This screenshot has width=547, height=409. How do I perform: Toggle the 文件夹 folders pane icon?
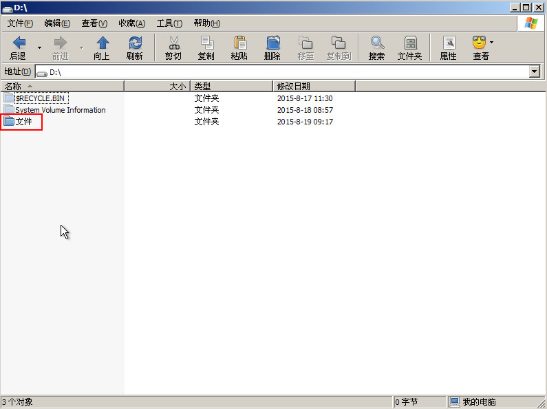pyautogui.click(x=410, y=43)
